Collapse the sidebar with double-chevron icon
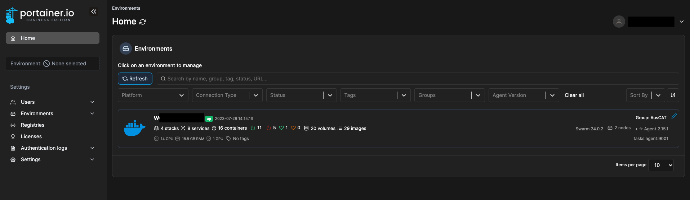The image size is (690, 200). (94, 11)
